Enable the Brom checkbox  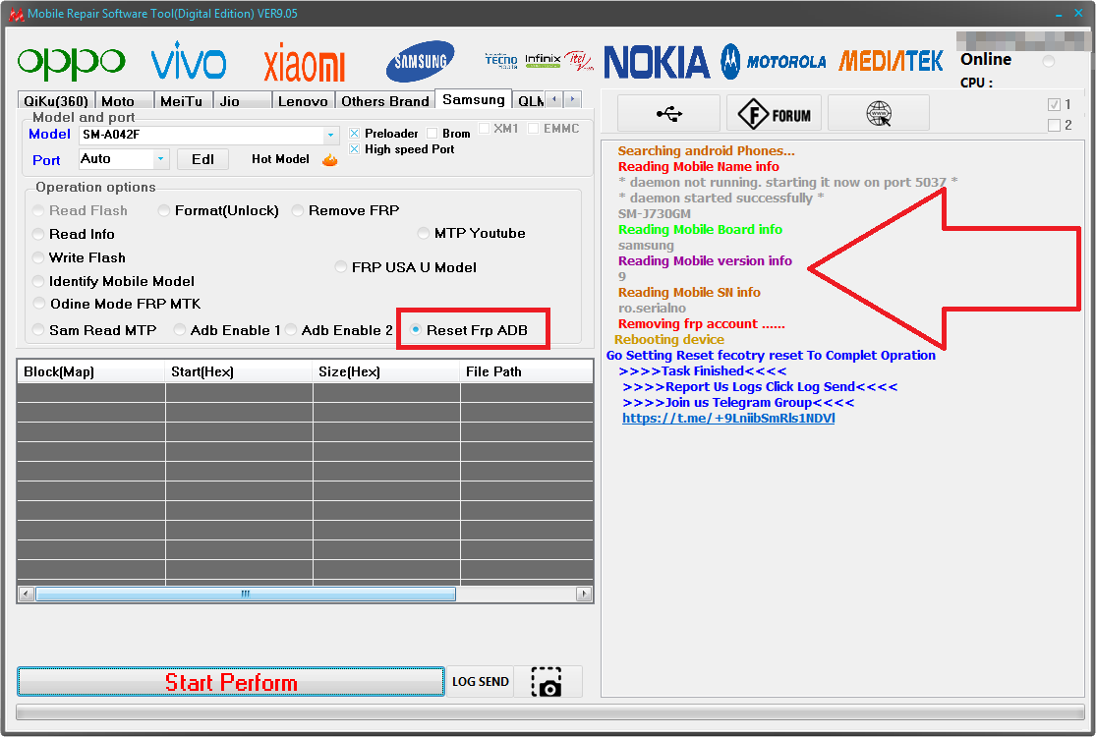click(432, 133)
